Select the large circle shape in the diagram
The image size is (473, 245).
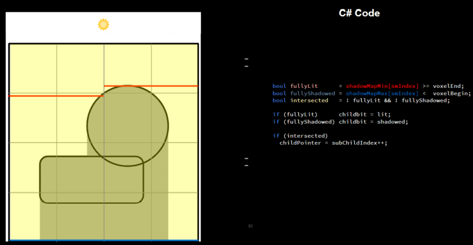[128, 125]
